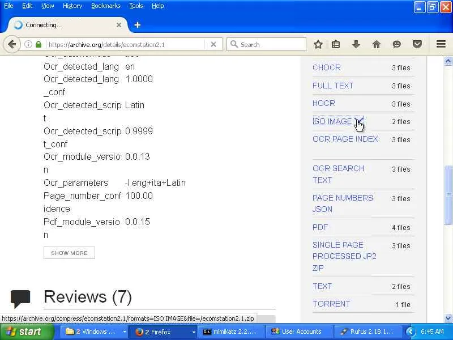Open the Bookmarks menu
453x340 pixels.
(x=105, y=6)
